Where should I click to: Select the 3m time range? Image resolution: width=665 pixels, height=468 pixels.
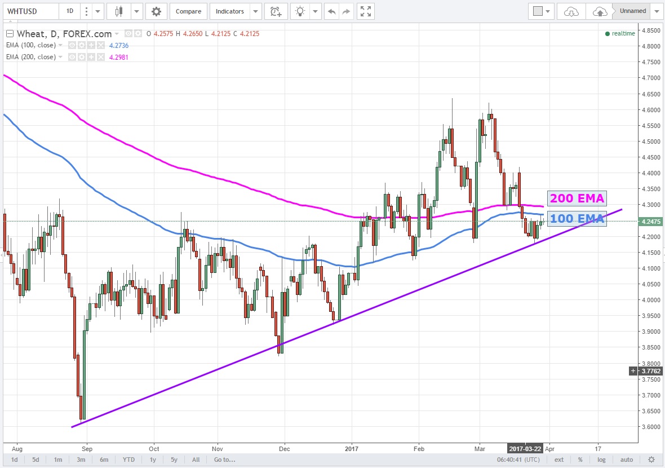[81, 460]
